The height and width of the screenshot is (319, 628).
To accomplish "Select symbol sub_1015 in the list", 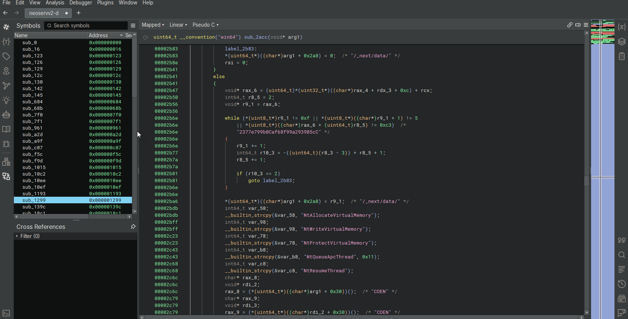I will tap(73, 167).
